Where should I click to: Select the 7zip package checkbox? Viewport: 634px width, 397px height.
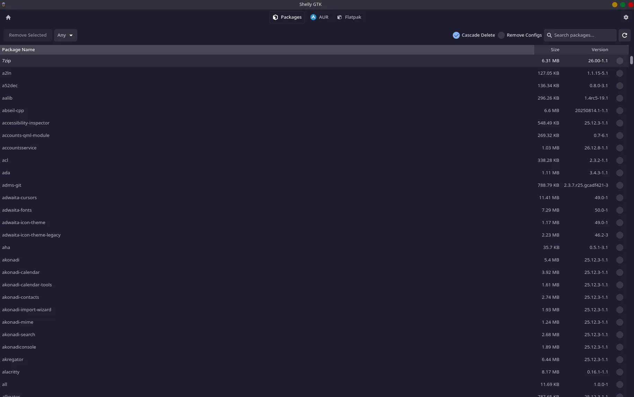click(x=620, y=61)
